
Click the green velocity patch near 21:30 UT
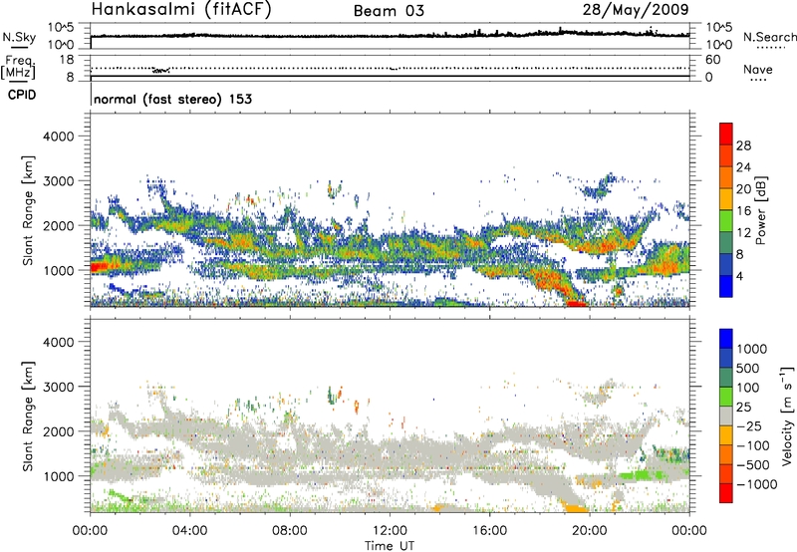click(x=643, y=475)
